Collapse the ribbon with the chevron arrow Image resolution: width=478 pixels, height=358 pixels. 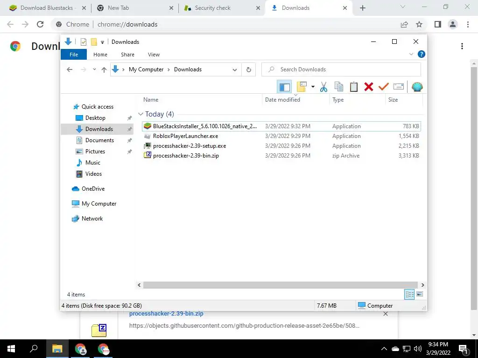[411, 54]
